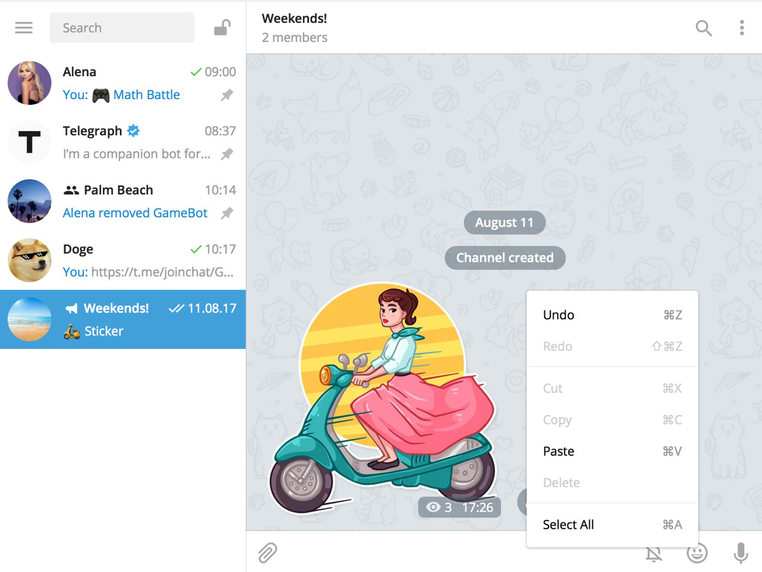Click the Weekends! beach avatar
Screen dimensions: 762x572
tap(29, 320)
